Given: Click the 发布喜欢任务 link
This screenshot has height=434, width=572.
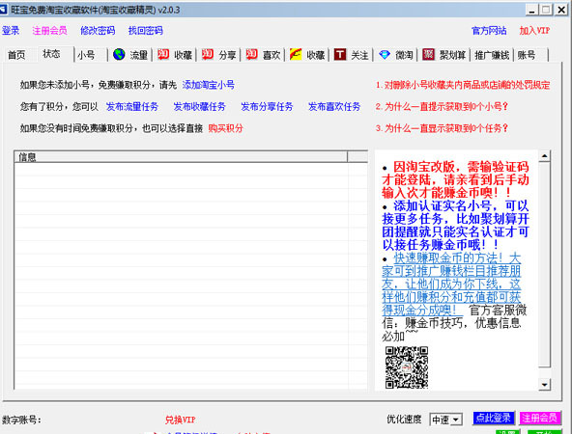Looking at the screenshot, I should pyautogui.click(x=334, y=106).
